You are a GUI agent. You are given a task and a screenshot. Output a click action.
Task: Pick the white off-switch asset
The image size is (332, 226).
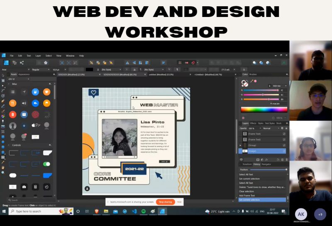pyautogui.click(x=13, y=176)
